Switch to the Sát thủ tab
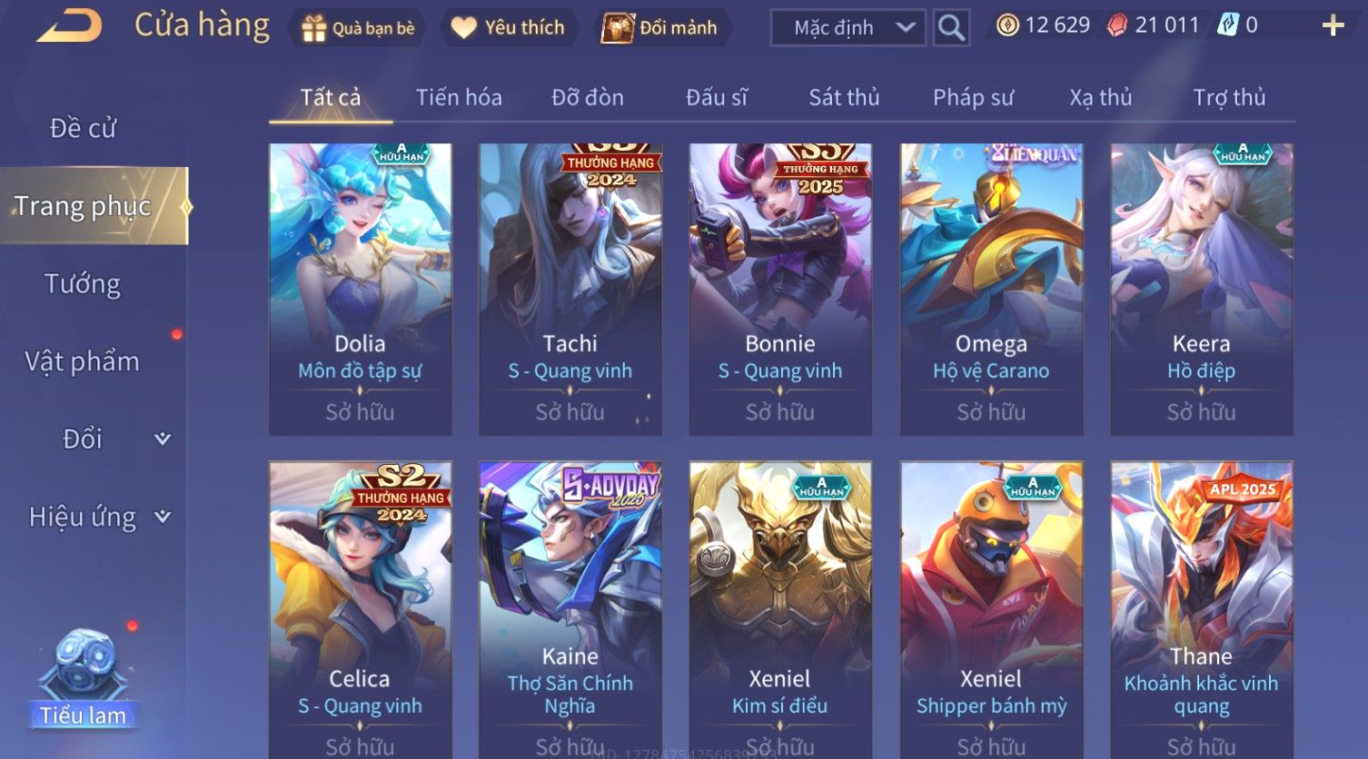 click(844, 97)
